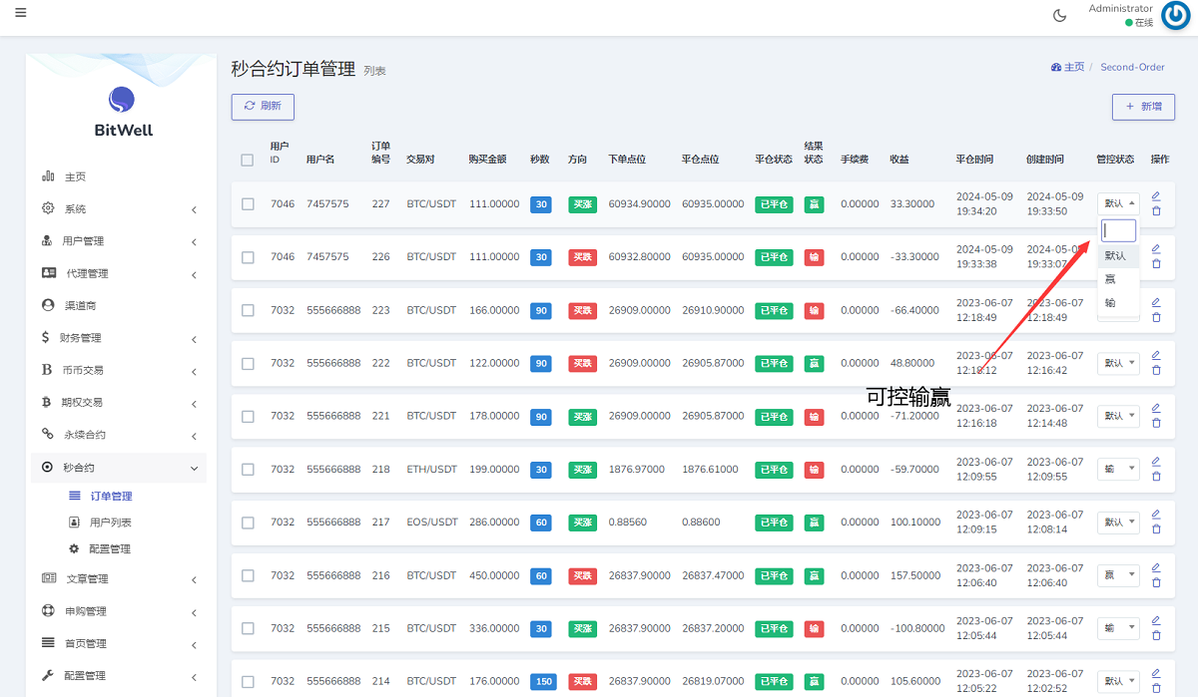This screenshot has width=1198, height=697.
Task: Open control status dropdown for order 222
Action: [x=1118, y=363]
